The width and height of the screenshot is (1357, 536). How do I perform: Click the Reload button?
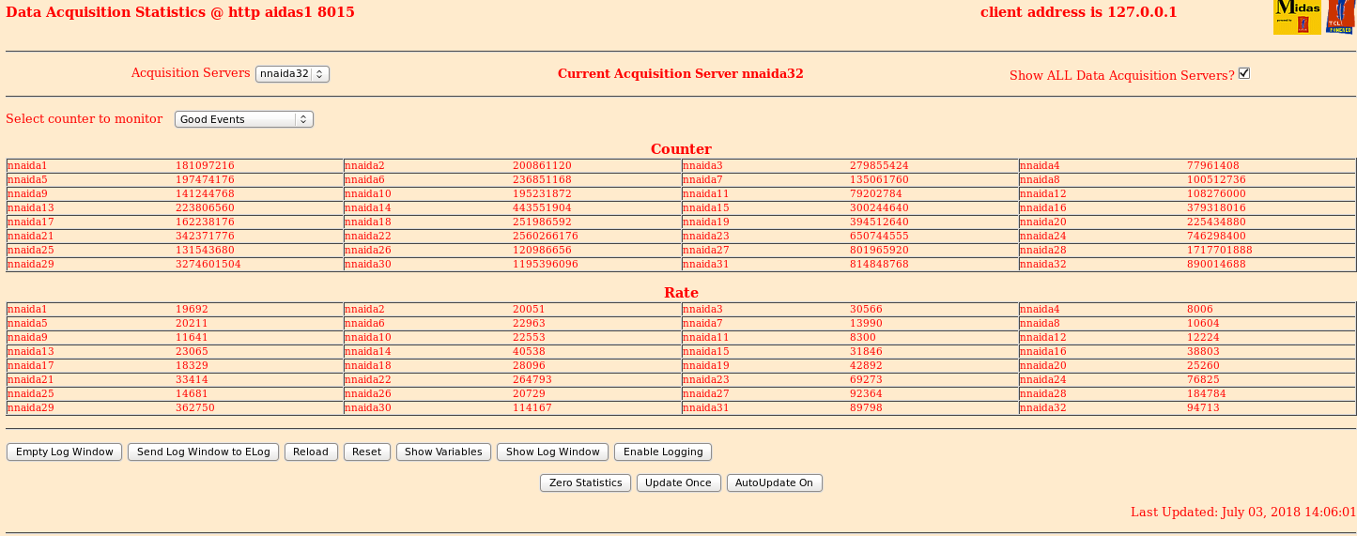click(311, 452)
